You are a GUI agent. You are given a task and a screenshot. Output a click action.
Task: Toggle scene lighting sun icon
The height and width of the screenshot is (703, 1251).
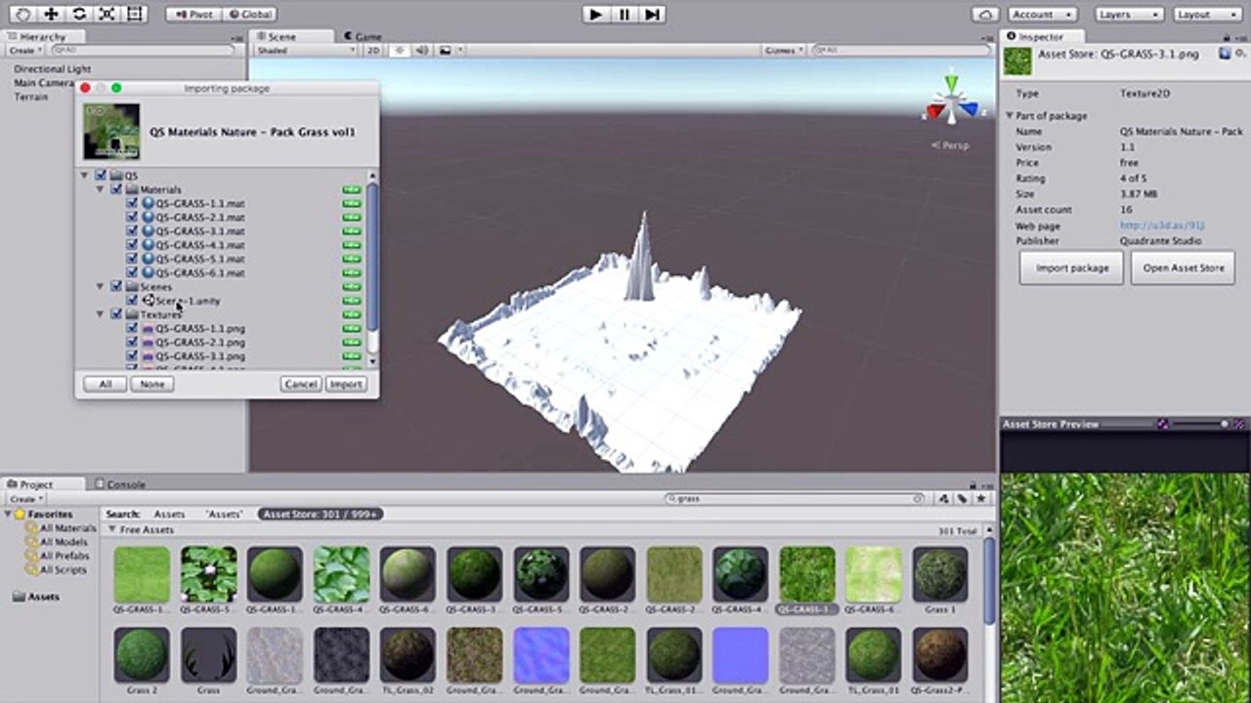pos(399,50)
